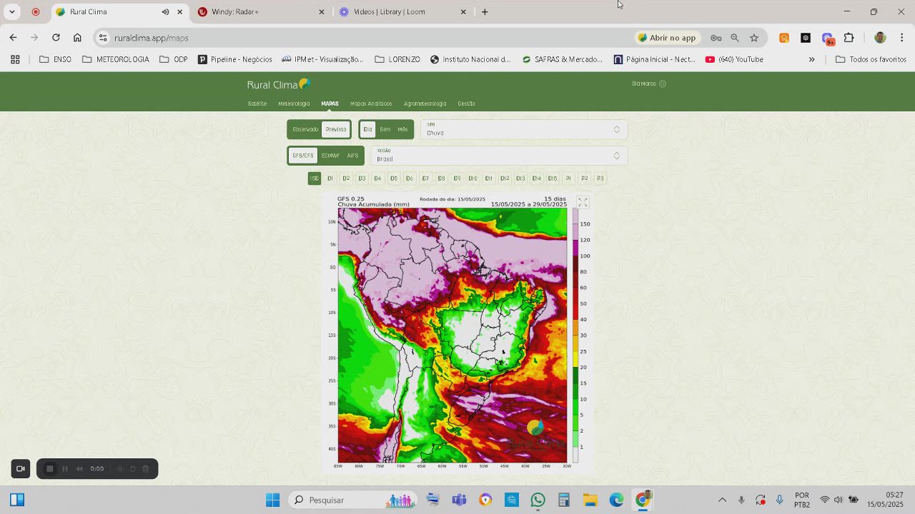This screenshot has height=514, width=915.
Task: Switch to the Windy: Radar+ browser tab
Action: pos(262,12)
